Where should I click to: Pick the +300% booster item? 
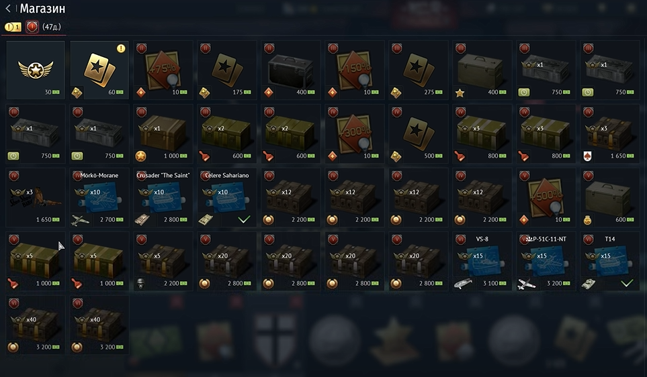(x=355, y=134)
